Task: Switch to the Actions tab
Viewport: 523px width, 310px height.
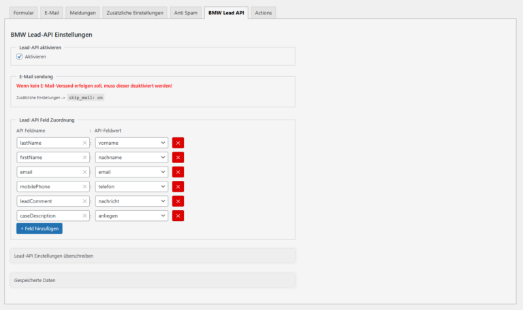Action: [264, 13]
